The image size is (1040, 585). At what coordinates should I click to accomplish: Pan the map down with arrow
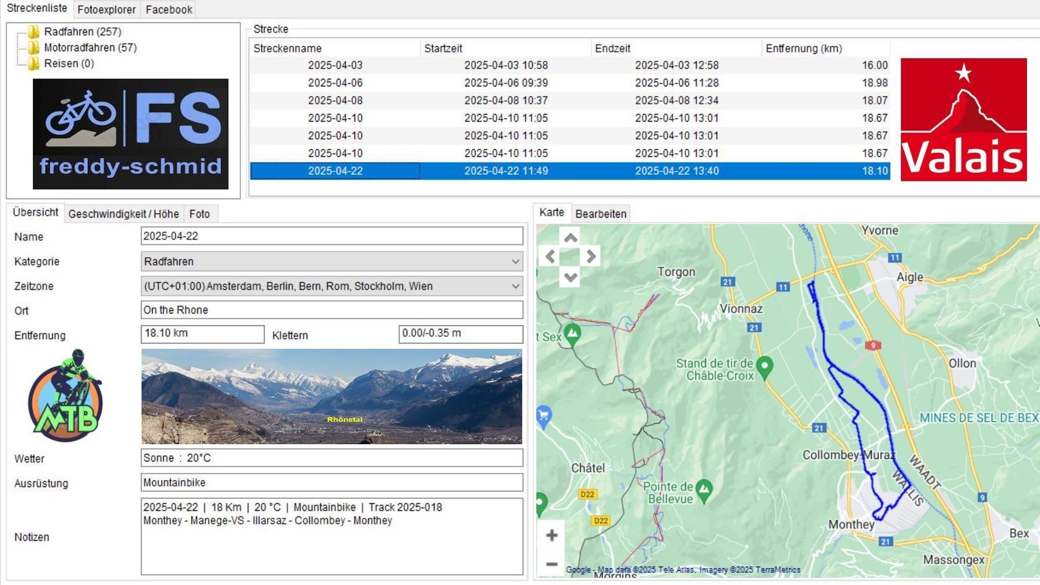570,277
